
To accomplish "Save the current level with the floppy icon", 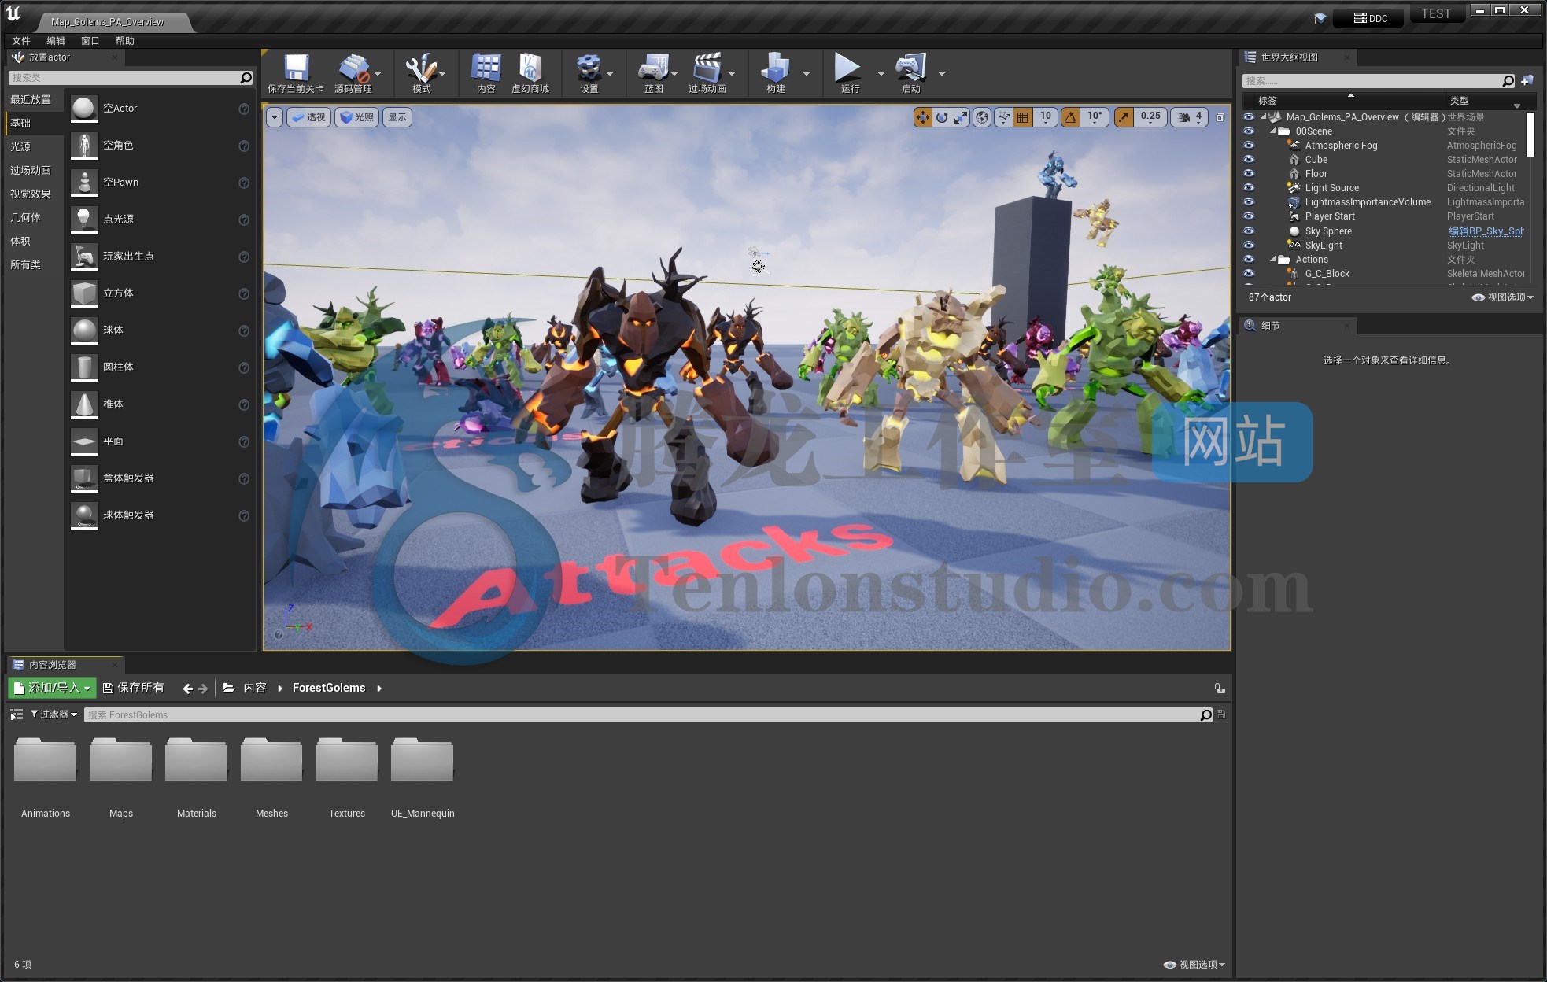I will pyautogui.click(x=296, y=68).
